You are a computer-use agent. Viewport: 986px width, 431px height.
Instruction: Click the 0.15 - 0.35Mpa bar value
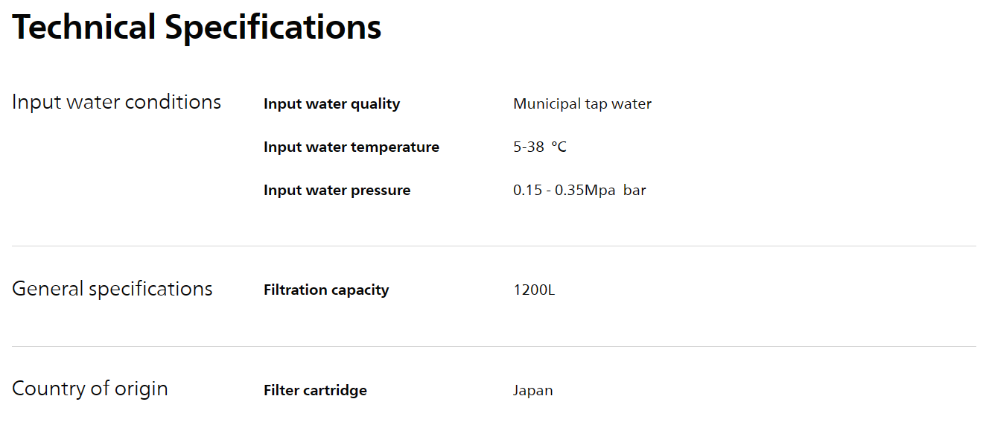(x=579, y=191)
